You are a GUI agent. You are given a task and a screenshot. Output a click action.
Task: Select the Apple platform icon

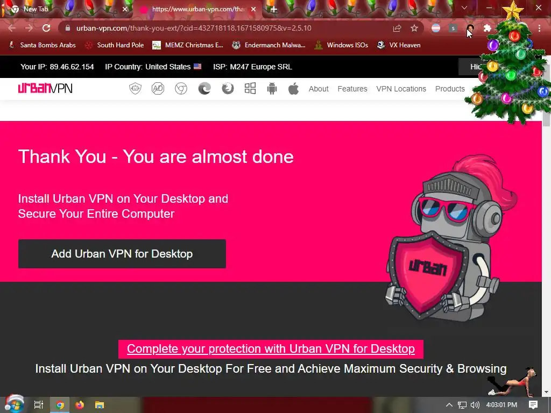tap(293, 89)
